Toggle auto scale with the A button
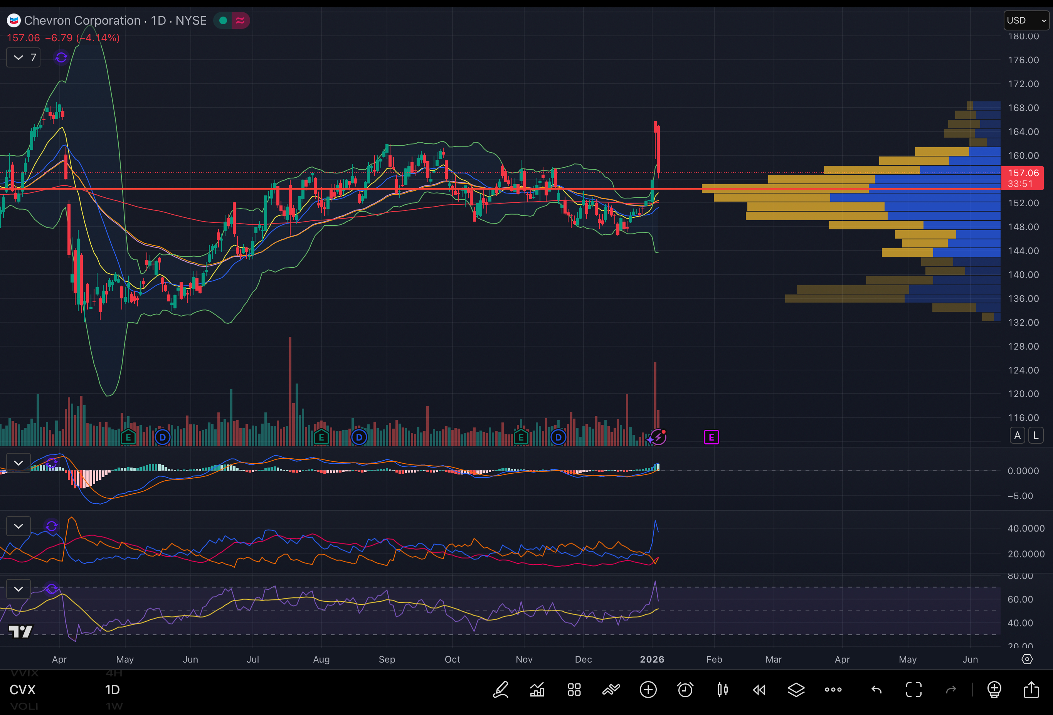 (1017, 436)
